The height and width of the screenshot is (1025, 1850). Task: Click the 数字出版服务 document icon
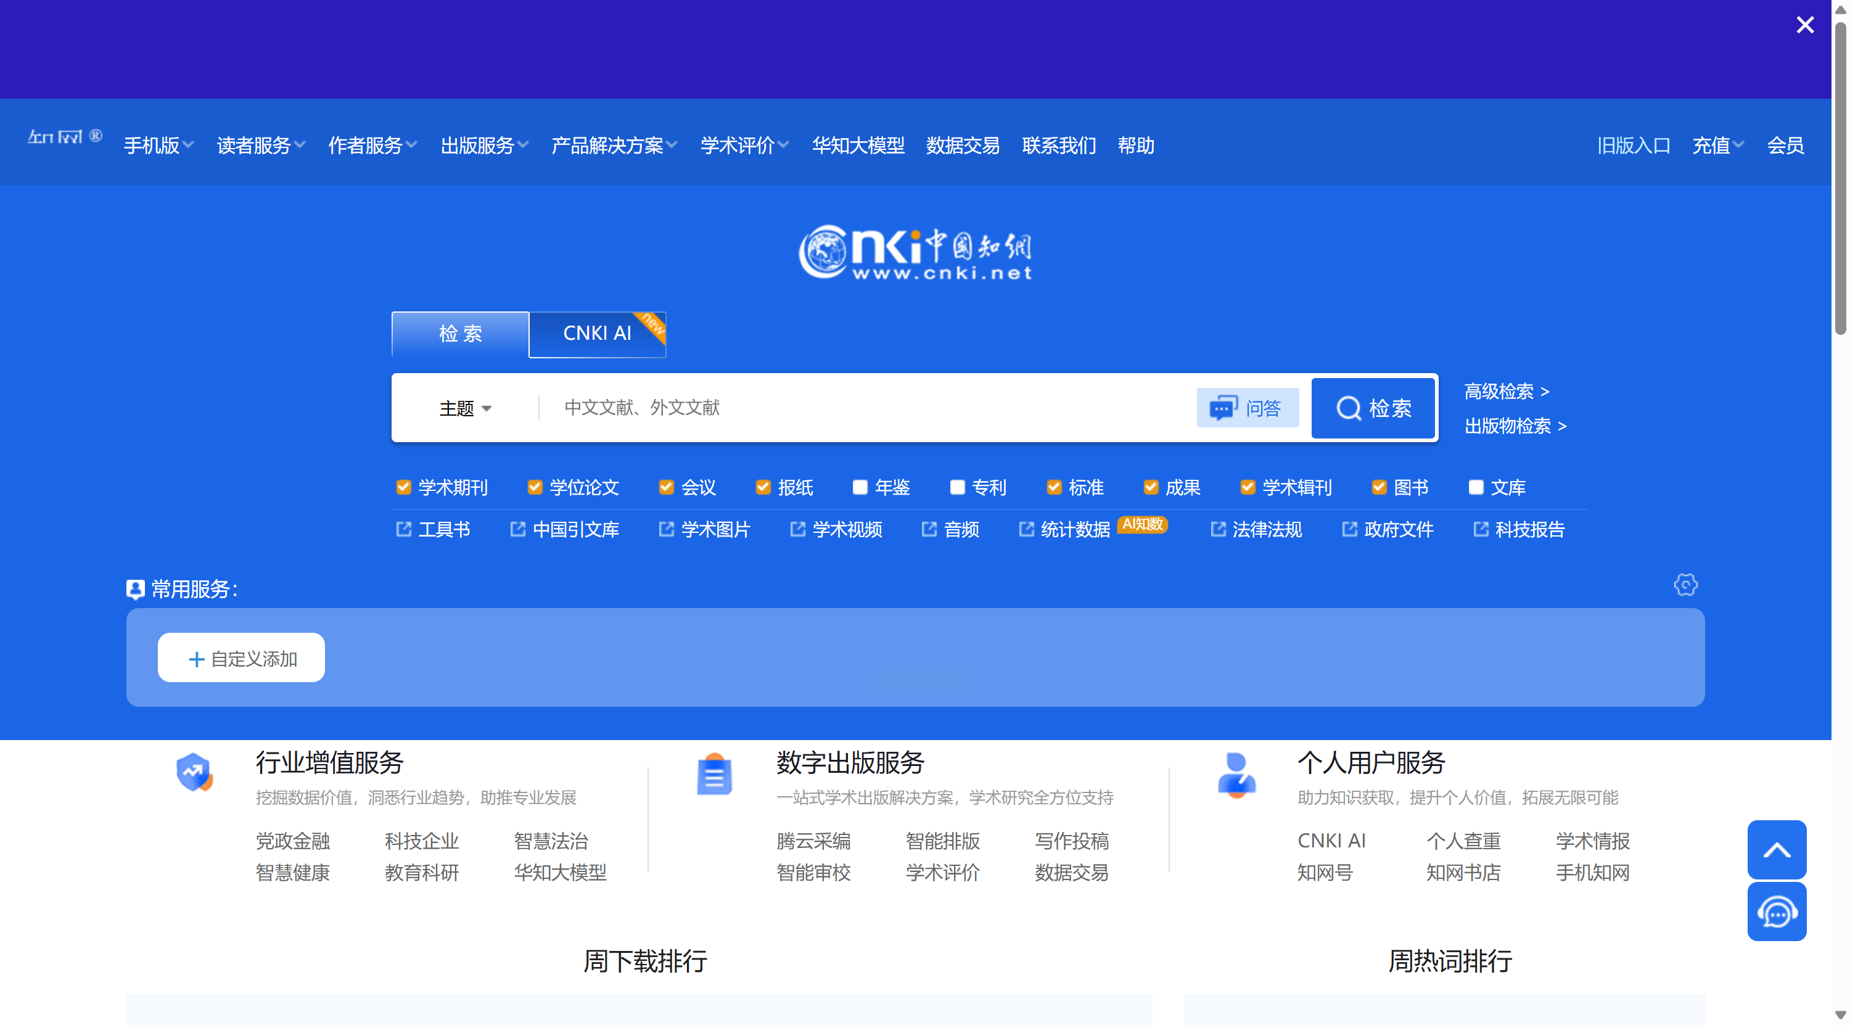point(715,773)
